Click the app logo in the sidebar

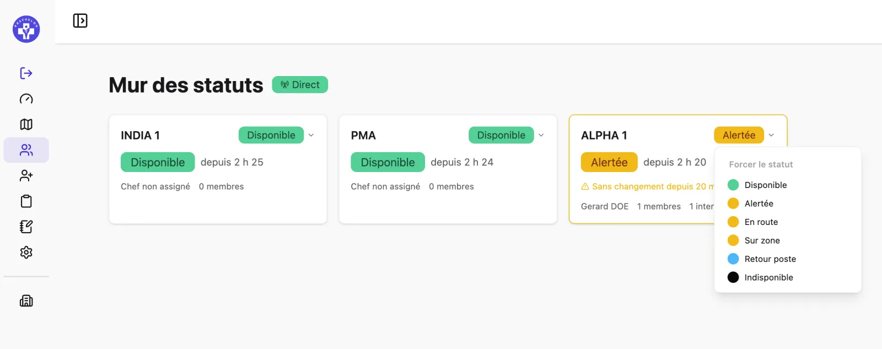(x=26, y=29)
